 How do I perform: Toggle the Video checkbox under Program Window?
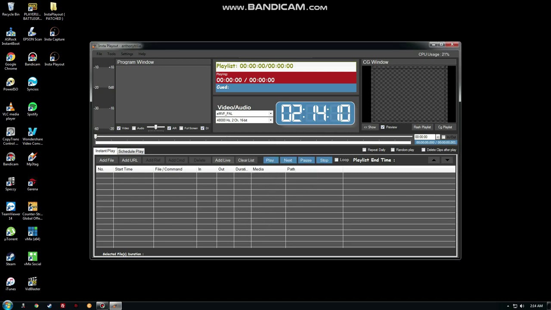coord(119,128)
